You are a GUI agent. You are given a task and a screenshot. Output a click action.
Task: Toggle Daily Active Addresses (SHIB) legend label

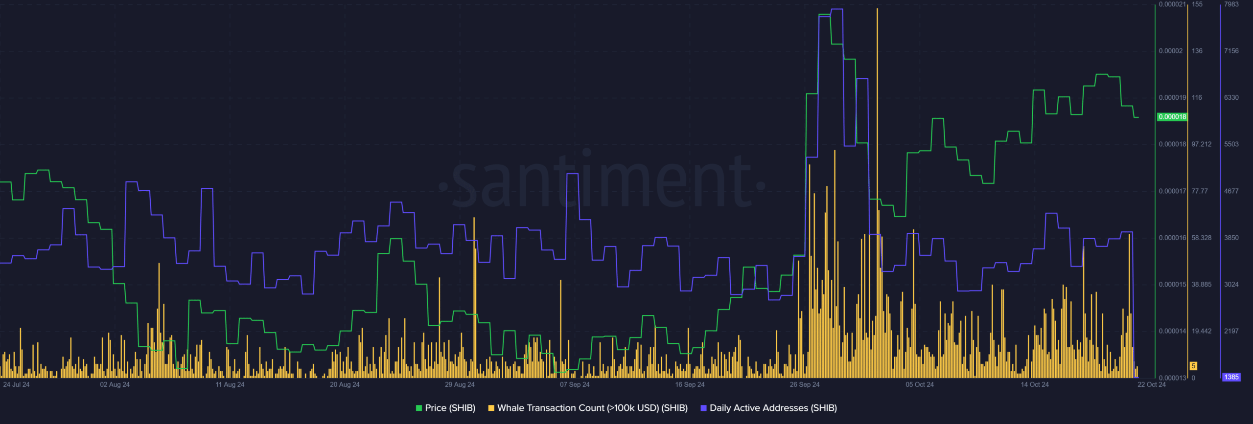click(773, 408)
